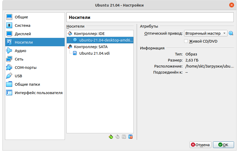Image resolution: width=239 pixels, height=153 pixels.
Task: Click the choose optical disk image icon
Action: (231, 33)
